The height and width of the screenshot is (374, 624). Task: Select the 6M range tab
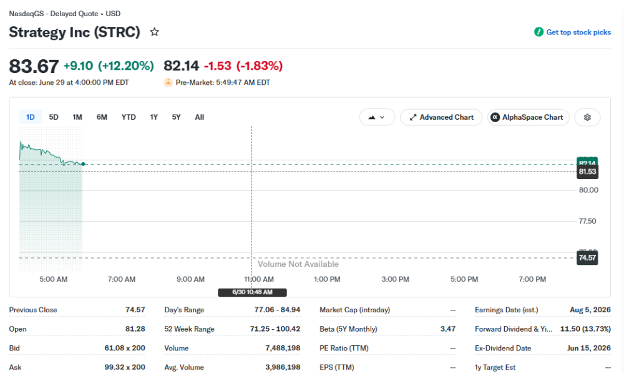(102, 117)
